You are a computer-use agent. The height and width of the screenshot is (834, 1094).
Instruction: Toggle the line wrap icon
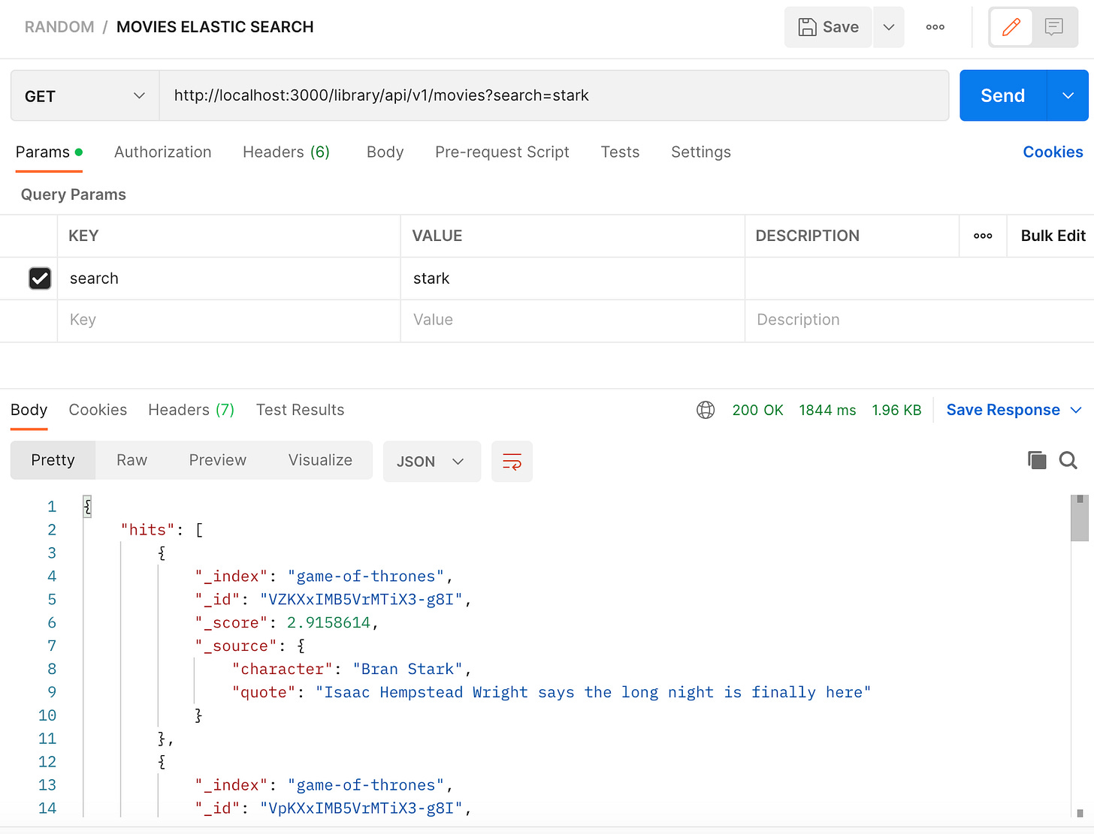pyautogui.click(x=512, y=462)
